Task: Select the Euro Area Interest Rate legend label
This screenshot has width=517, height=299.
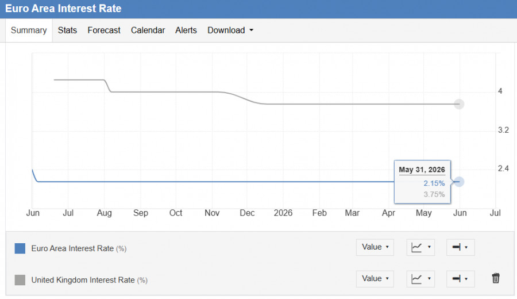Action: tap(79, 248)
